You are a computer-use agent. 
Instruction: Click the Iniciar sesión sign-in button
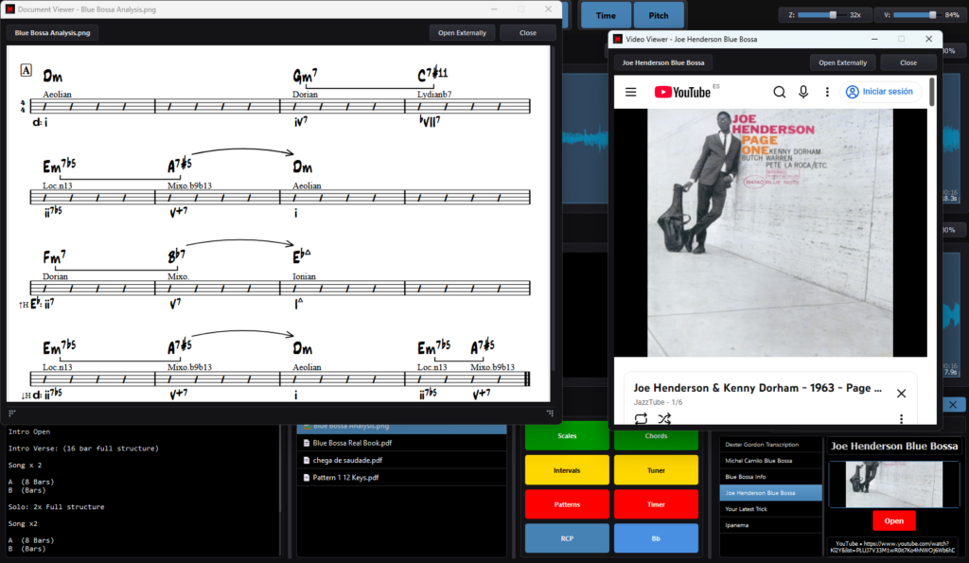[x=880, y=92]
